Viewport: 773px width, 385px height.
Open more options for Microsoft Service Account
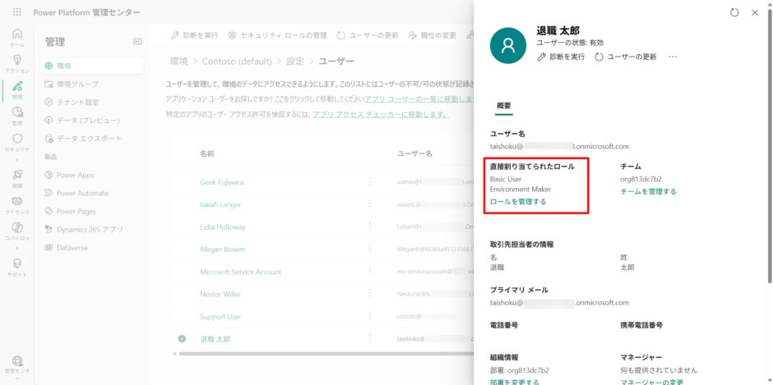(370, 271)
